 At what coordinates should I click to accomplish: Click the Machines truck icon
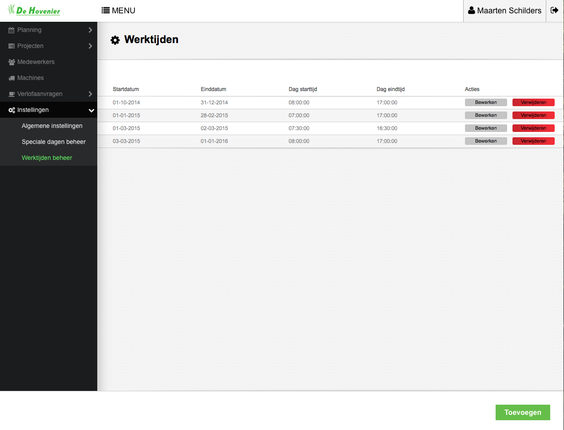pos(12,78)
